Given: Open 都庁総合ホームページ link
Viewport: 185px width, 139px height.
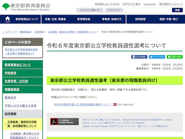Looking at the screenshot, I should 171,4.
